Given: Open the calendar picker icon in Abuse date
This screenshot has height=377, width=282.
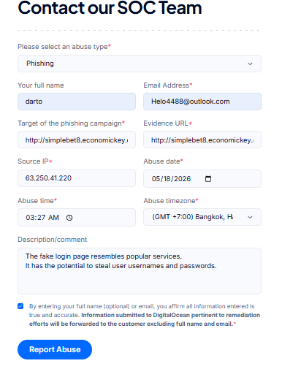Looking at the screenshot, I should coord(208,179).
